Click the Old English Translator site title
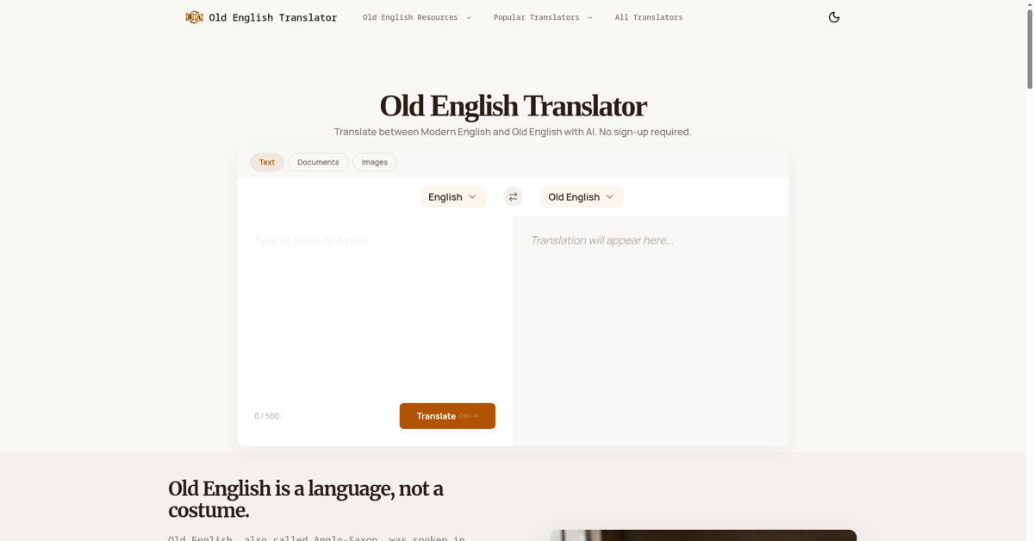Image resolution: width=1034 pixels, height=541 pixels. point(273,17)
